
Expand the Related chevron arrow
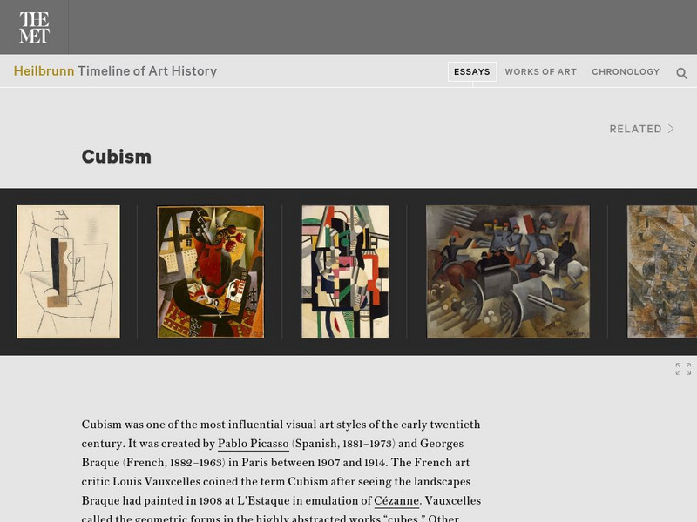[671, 129]
